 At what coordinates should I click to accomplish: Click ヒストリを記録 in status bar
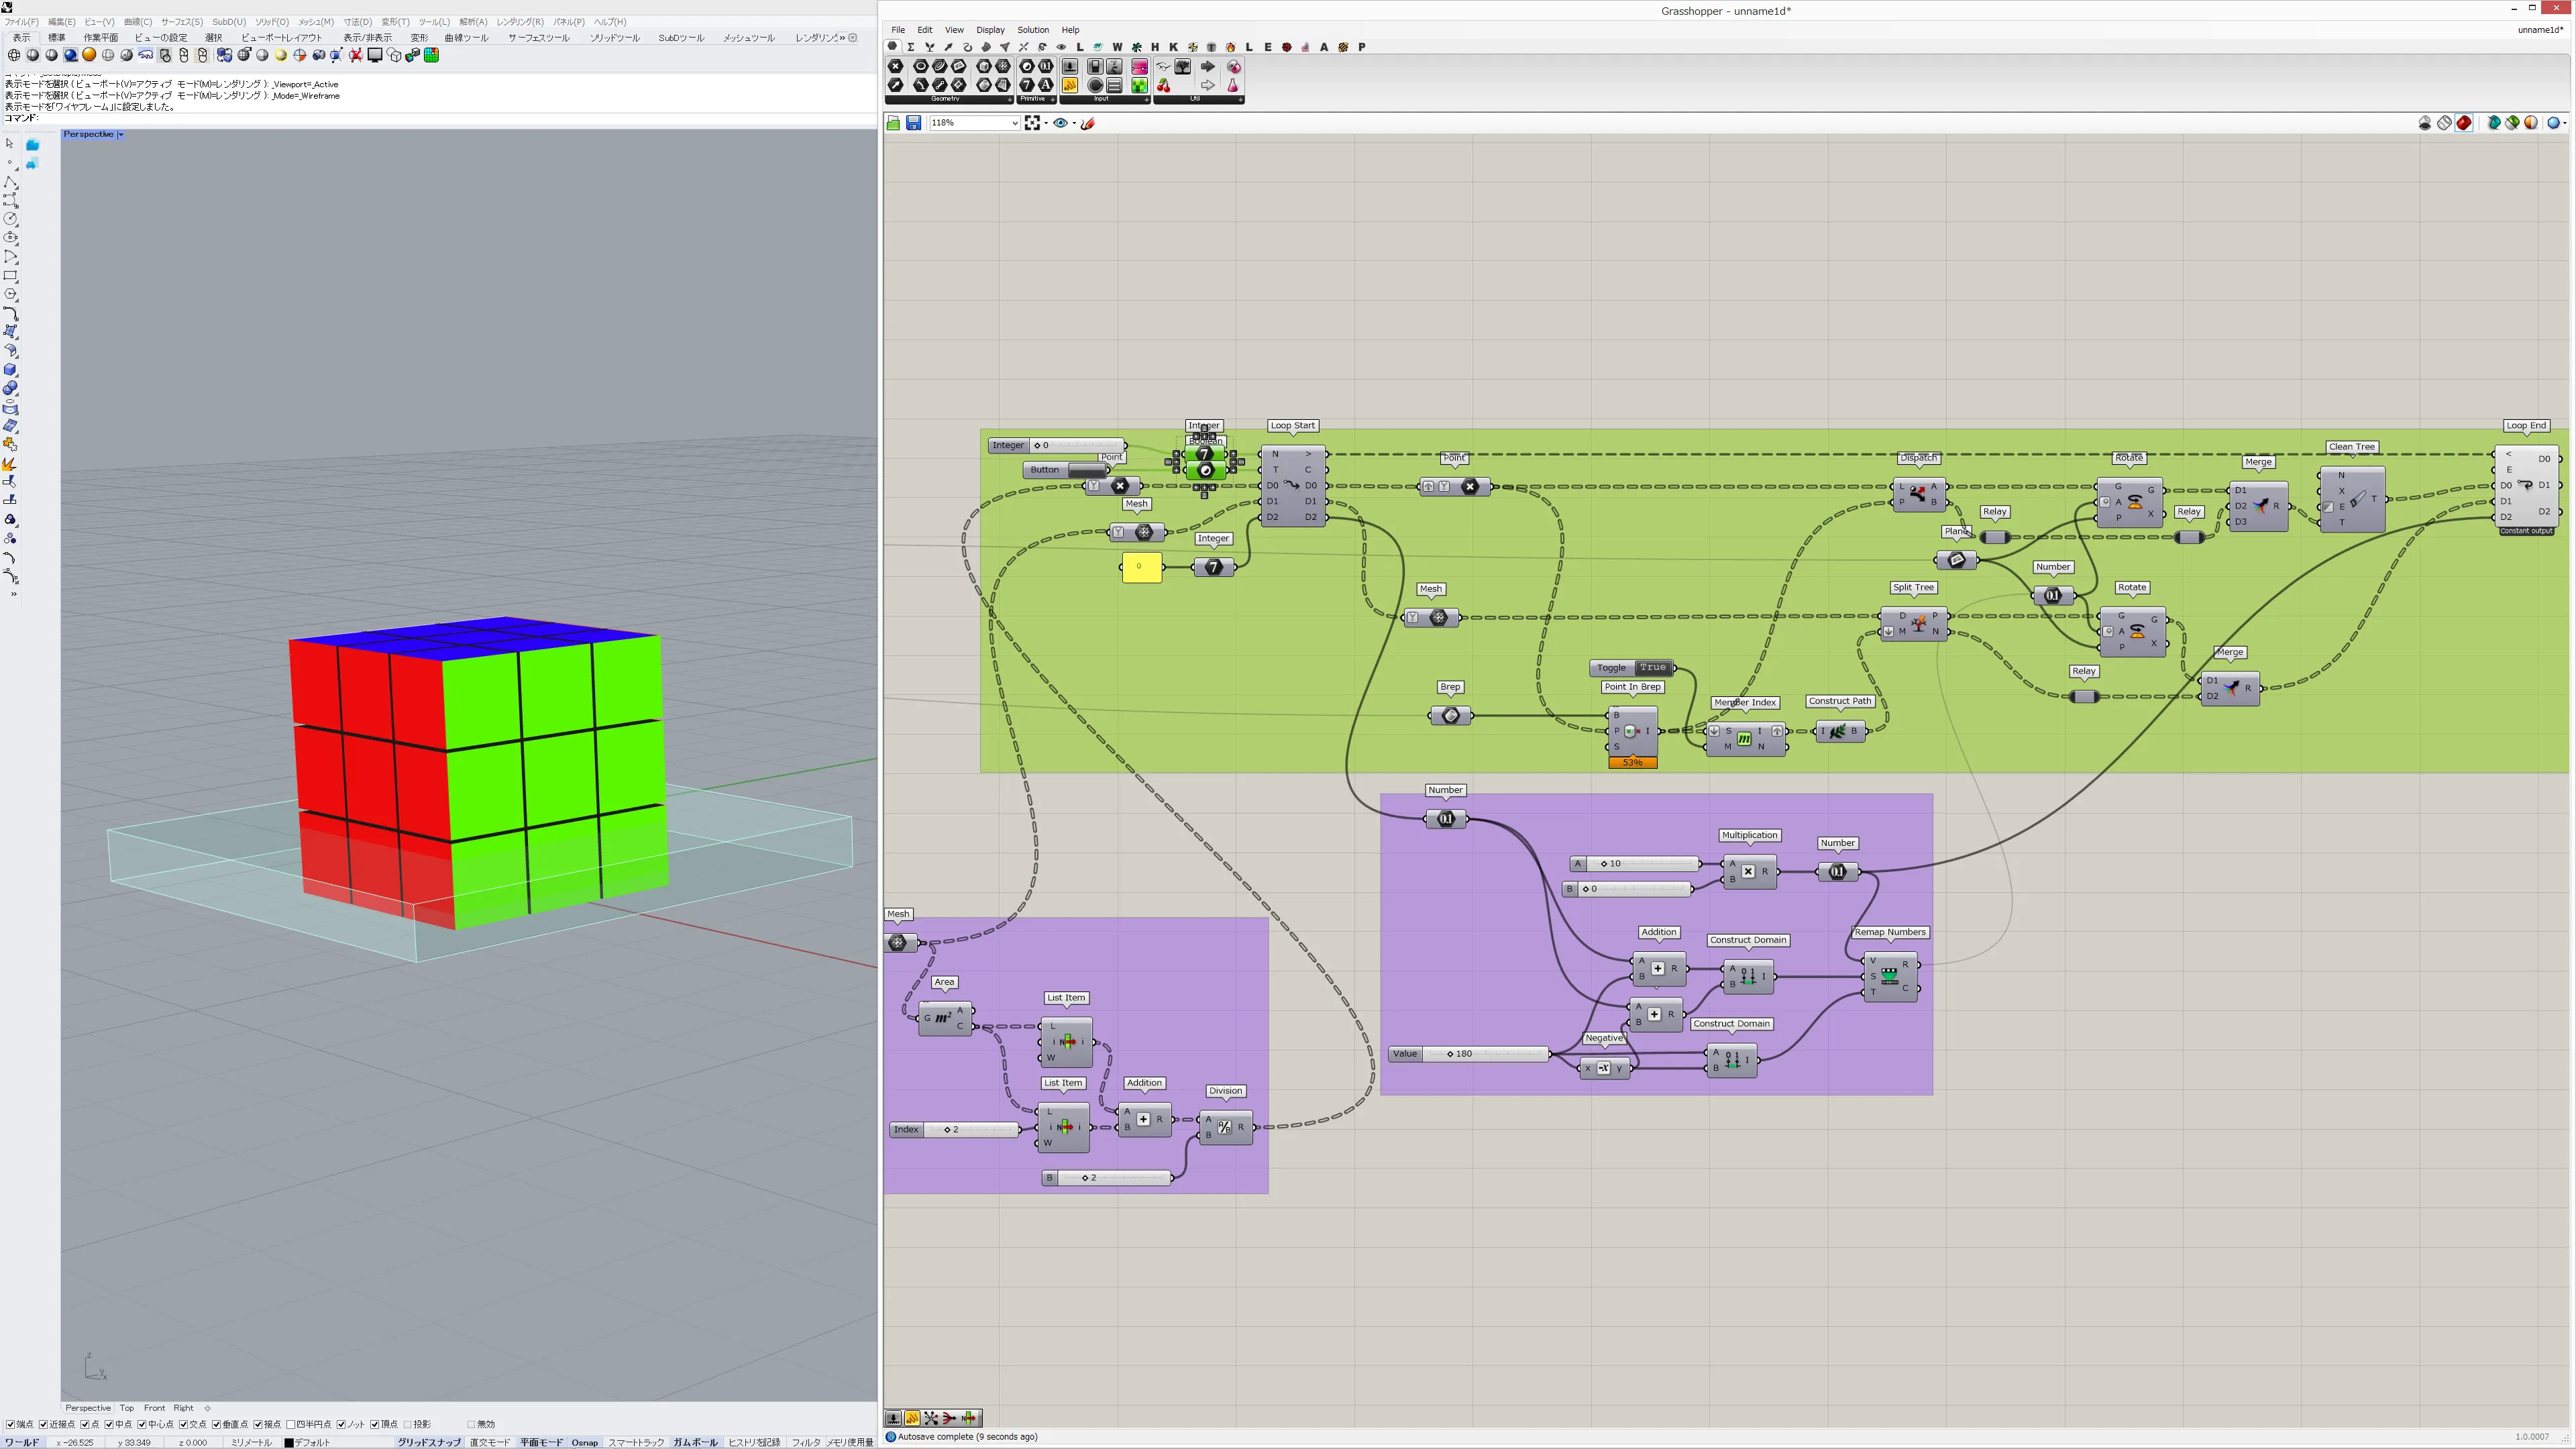click(x=754, y=1442)
